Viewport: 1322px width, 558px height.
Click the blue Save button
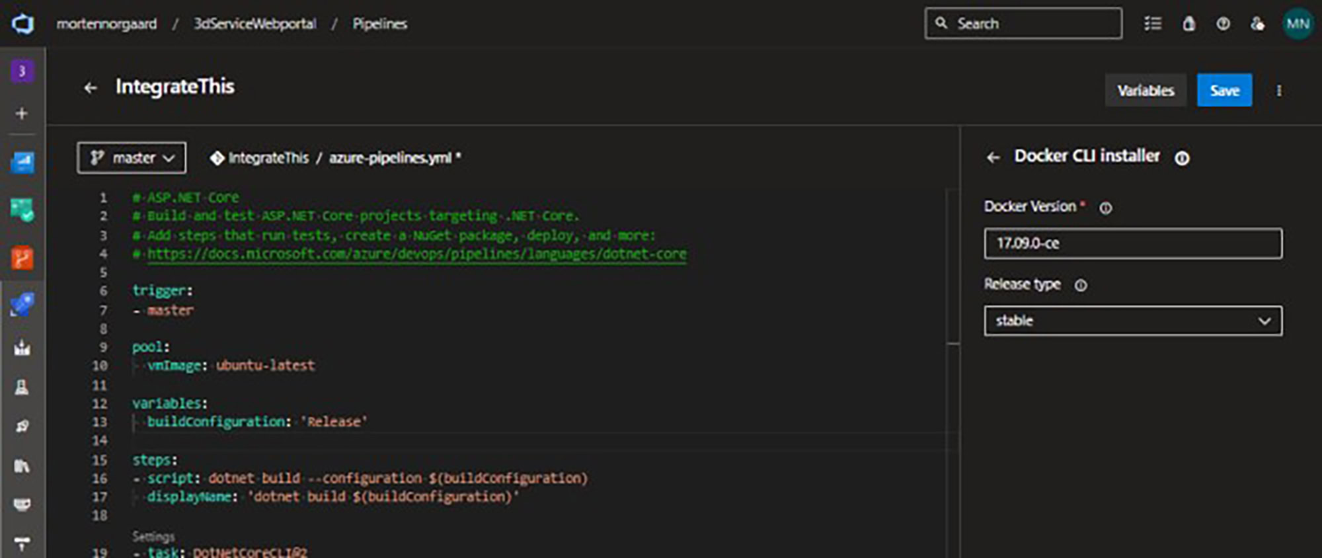pos(1224,91)
